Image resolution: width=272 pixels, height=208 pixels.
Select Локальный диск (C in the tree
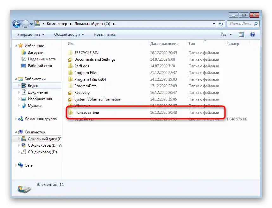(x=45, y=139)
